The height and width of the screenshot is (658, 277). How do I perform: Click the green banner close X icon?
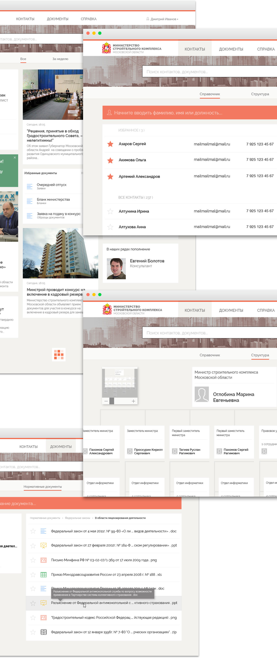pyautogui.click(x=15, y=158)
